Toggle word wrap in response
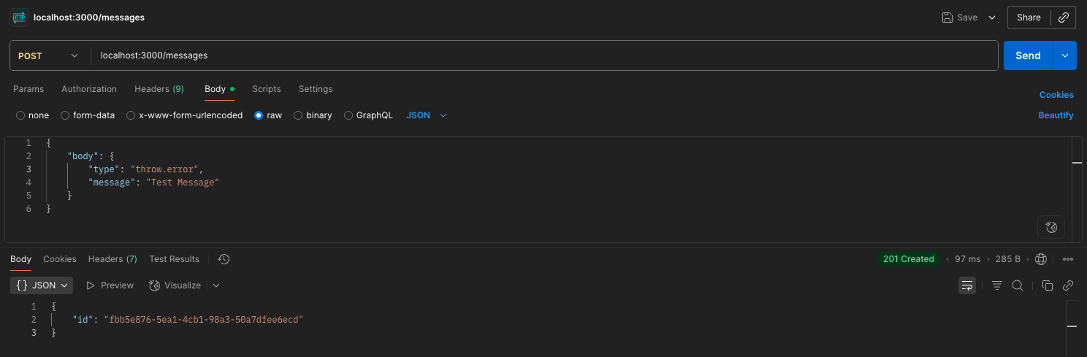 [x=966, y=285]
